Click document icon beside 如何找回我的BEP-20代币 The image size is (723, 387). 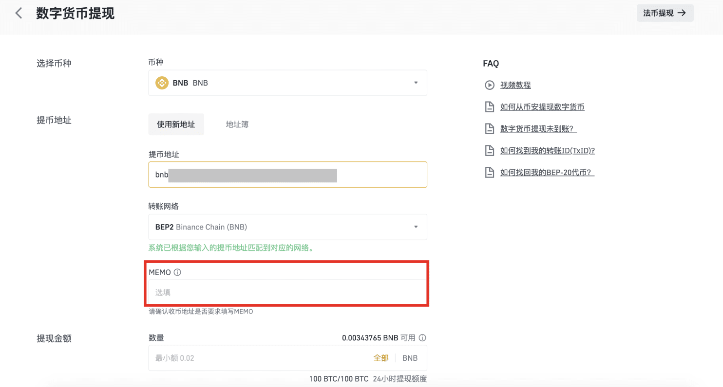pyautogui.click(x=489, y=173)
